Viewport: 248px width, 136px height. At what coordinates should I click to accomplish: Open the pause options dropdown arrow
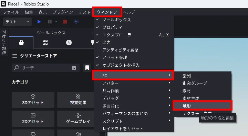[56, 22]
